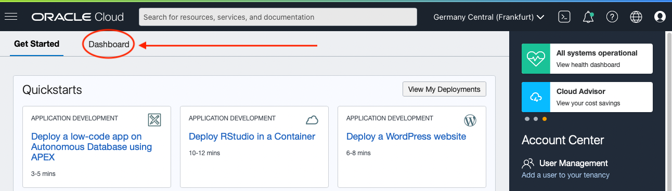Open the Cloud Shell developer tools icon
The width and height of the screenshot is (672, 191).
(x=564, y=17)
